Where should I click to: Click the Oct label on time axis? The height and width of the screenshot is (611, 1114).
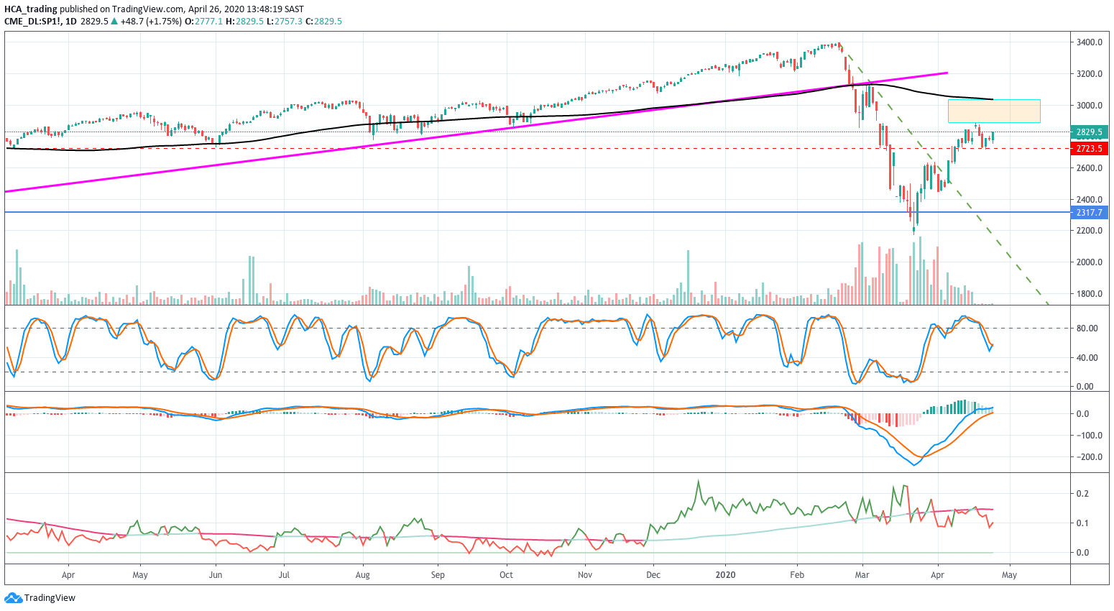506,575
